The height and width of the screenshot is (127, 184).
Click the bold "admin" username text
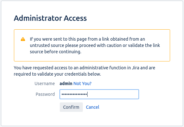pos(66,84)
